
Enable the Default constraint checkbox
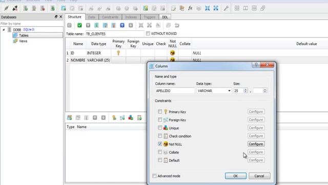tap(160, 160)
